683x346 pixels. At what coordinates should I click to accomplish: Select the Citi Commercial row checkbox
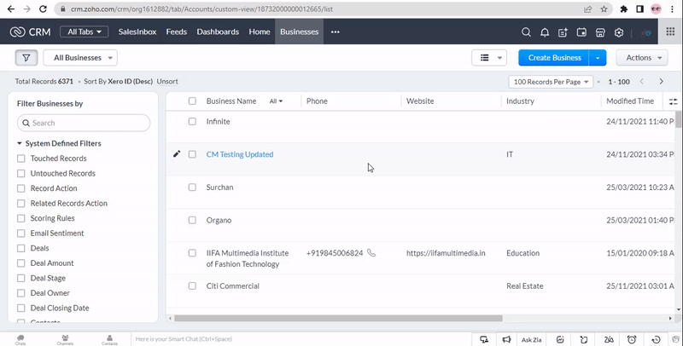click(192, 285)
